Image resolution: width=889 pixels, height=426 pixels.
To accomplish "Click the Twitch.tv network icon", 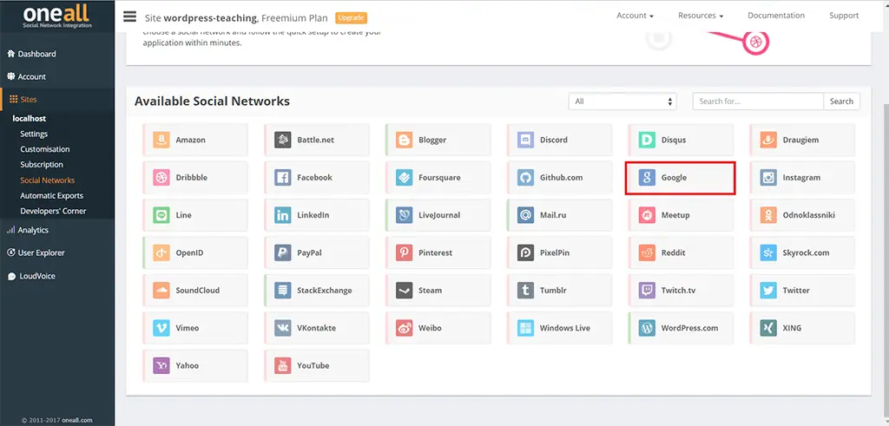I will pos(647,290).
